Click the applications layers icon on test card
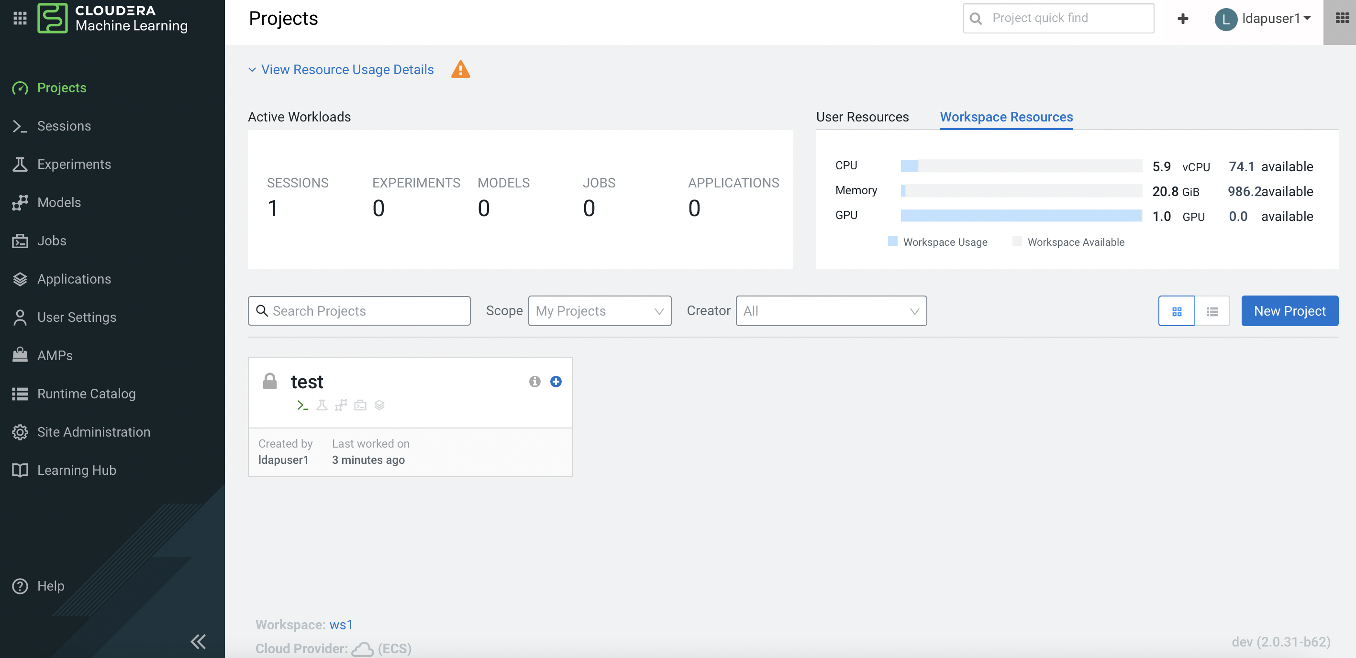1356x658 pixels. point(379,405)
